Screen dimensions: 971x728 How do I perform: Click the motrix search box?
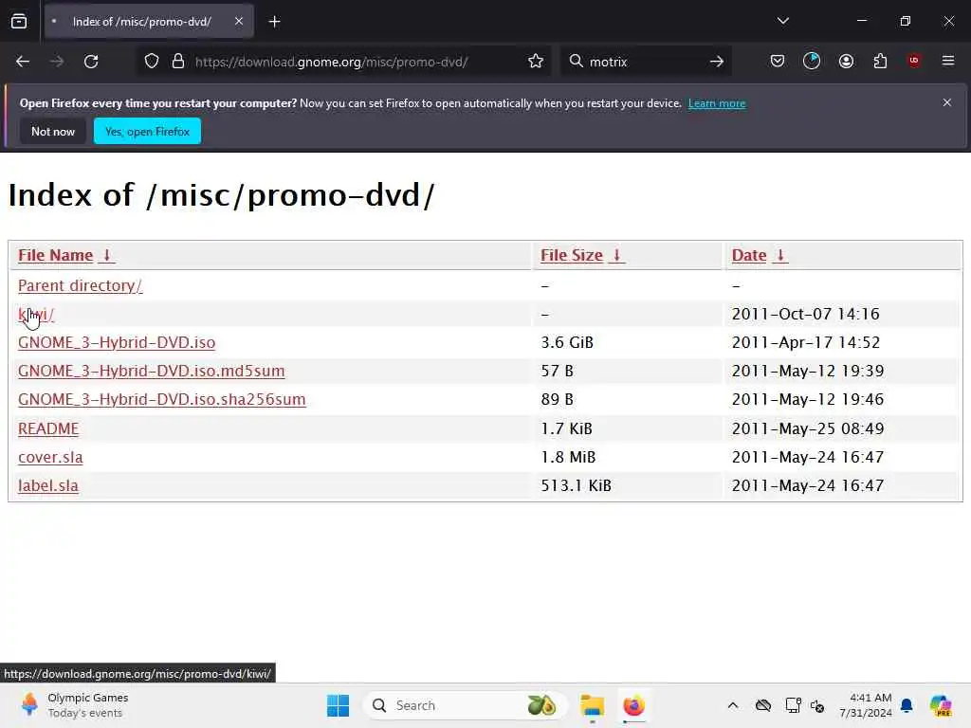[644, 62]
